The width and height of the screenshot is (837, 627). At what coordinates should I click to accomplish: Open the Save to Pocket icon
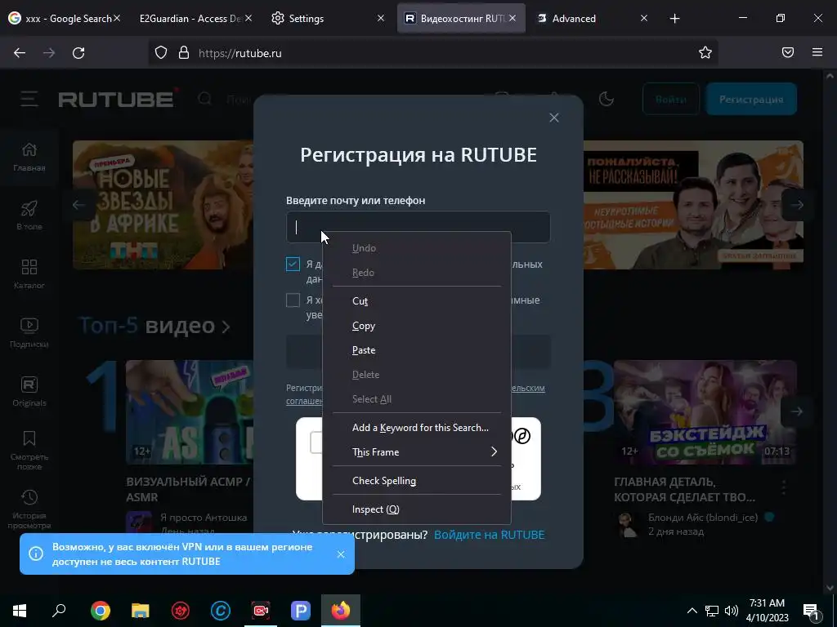[788, 52]
